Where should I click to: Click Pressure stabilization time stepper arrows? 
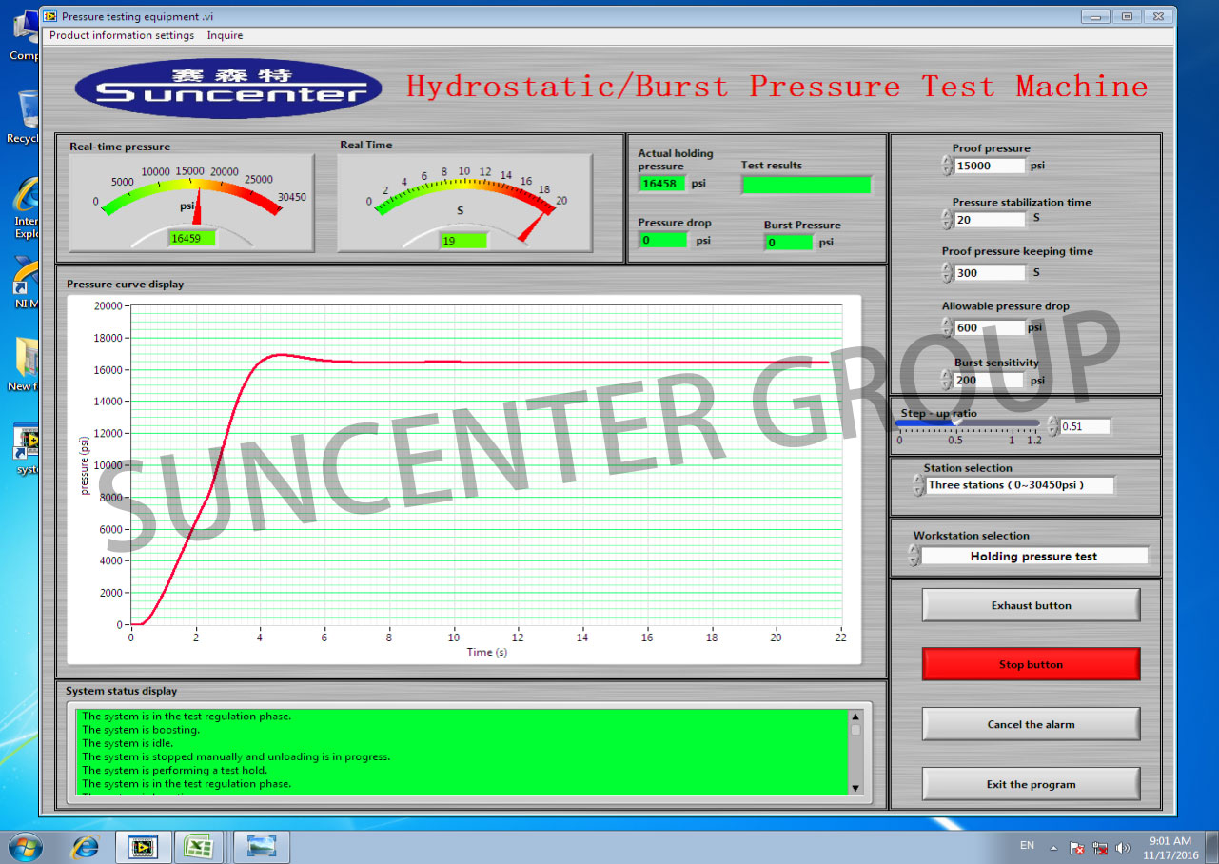pos(946,219)
